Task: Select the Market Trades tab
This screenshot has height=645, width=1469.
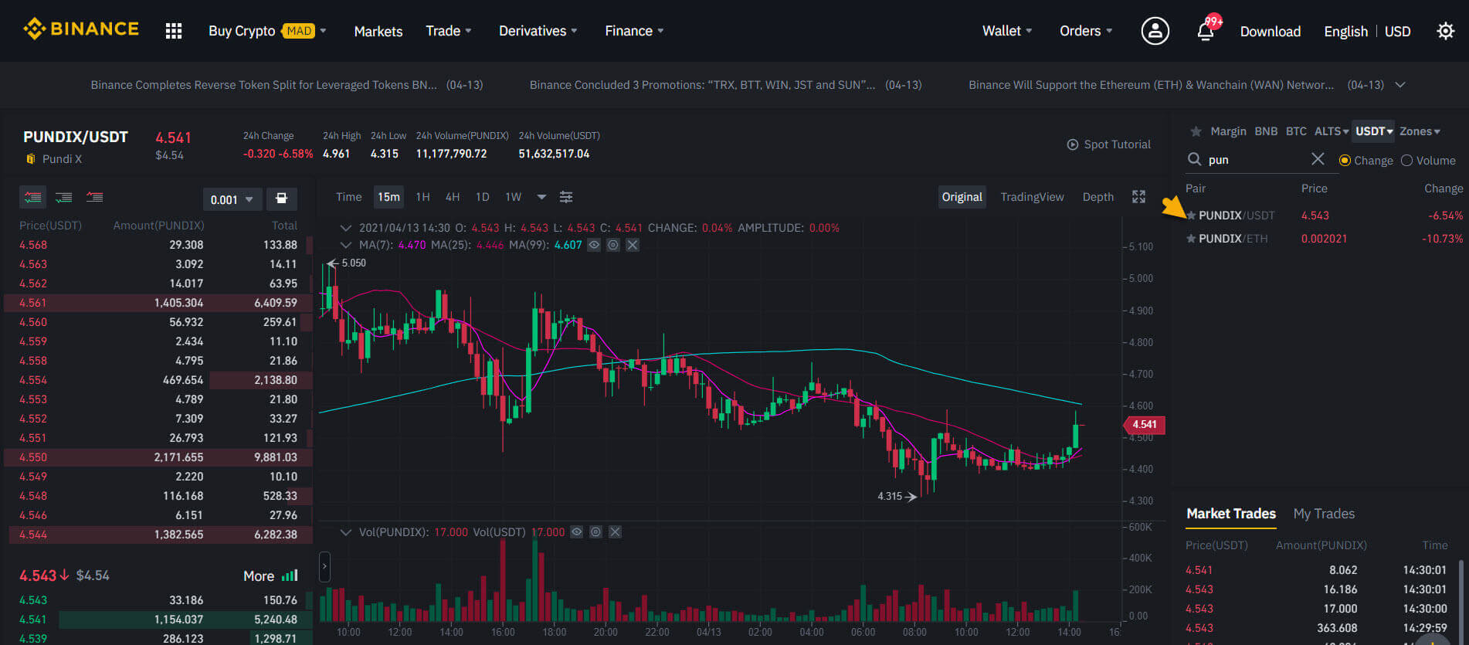Action: tap(1231, 514)
